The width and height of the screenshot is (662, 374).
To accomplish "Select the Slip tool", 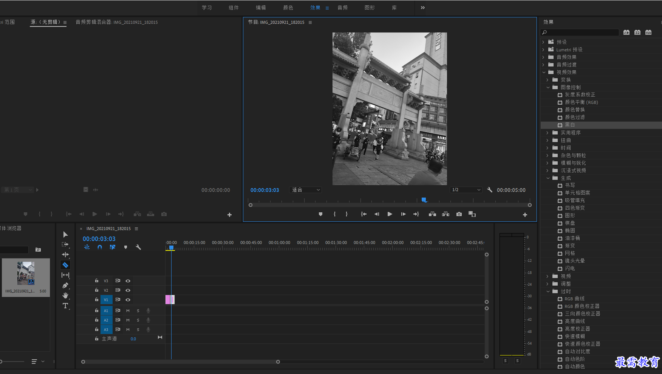I will click(x=65, y=275).
